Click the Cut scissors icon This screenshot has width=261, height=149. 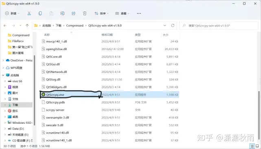[x=29, y=13]
